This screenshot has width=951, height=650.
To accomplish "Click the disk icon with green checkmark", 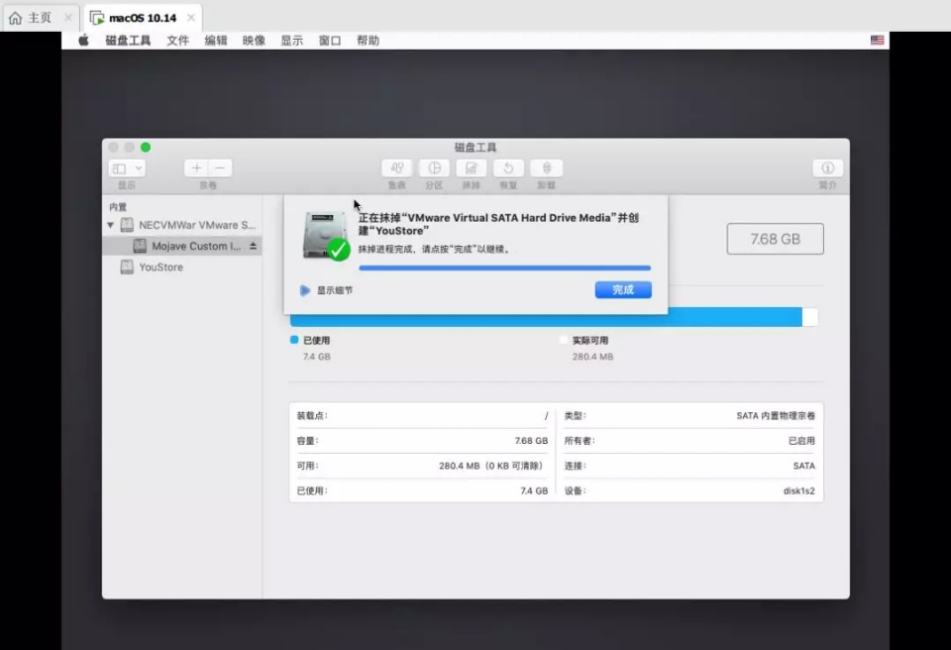I will tap(326, 236).
